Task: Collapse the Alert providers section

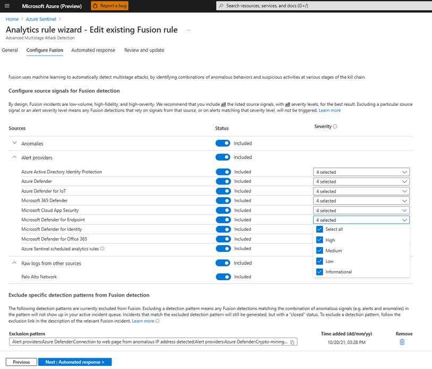Action: [14, 157]
